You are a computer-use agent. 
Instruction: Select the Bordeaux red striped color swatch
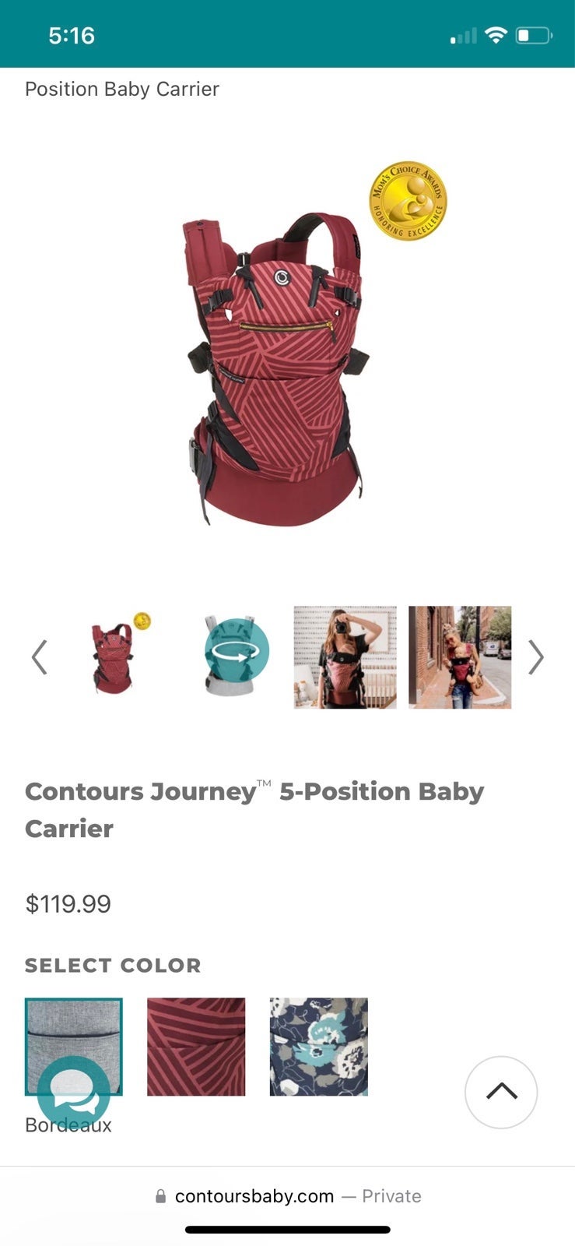click(196, 1047)
